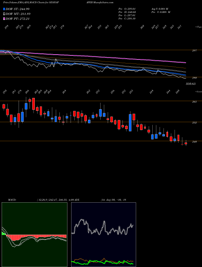Screen dimensions: 202x267
Task: Click the last red candlestick at chart's right end
Action: click(186, 143)
